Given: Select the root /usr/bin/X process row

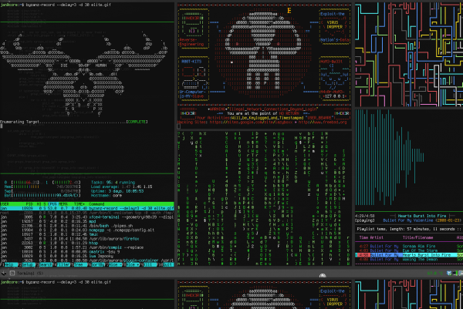Looking at the screenshot, I should coord(87,213).
